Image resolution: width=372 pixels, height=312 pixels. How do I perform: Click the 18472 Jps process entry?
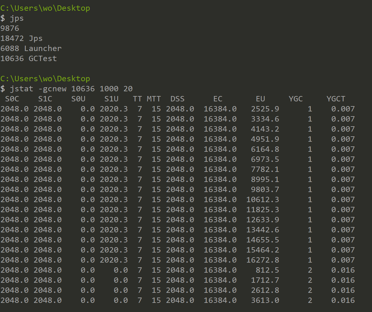pyautogui.click(x=21, y=38)
